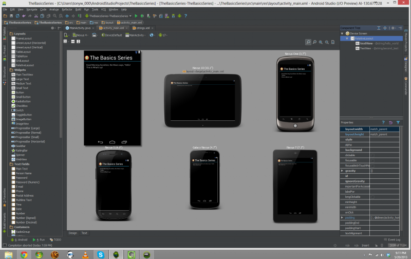Open Skype from the taskbar
The image size is (411, 259).
101,254
